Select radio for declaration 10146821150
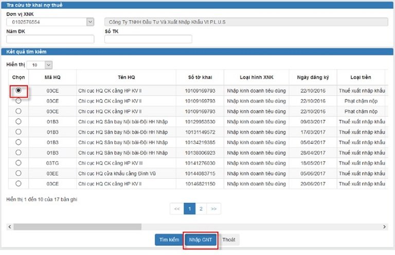395x255 pixels. [19, 183]
